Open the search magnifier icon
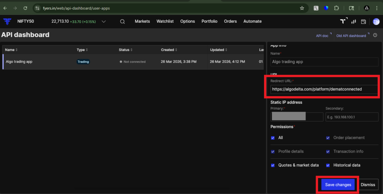Viewport: 383px width, 194px height. (122, 22)
